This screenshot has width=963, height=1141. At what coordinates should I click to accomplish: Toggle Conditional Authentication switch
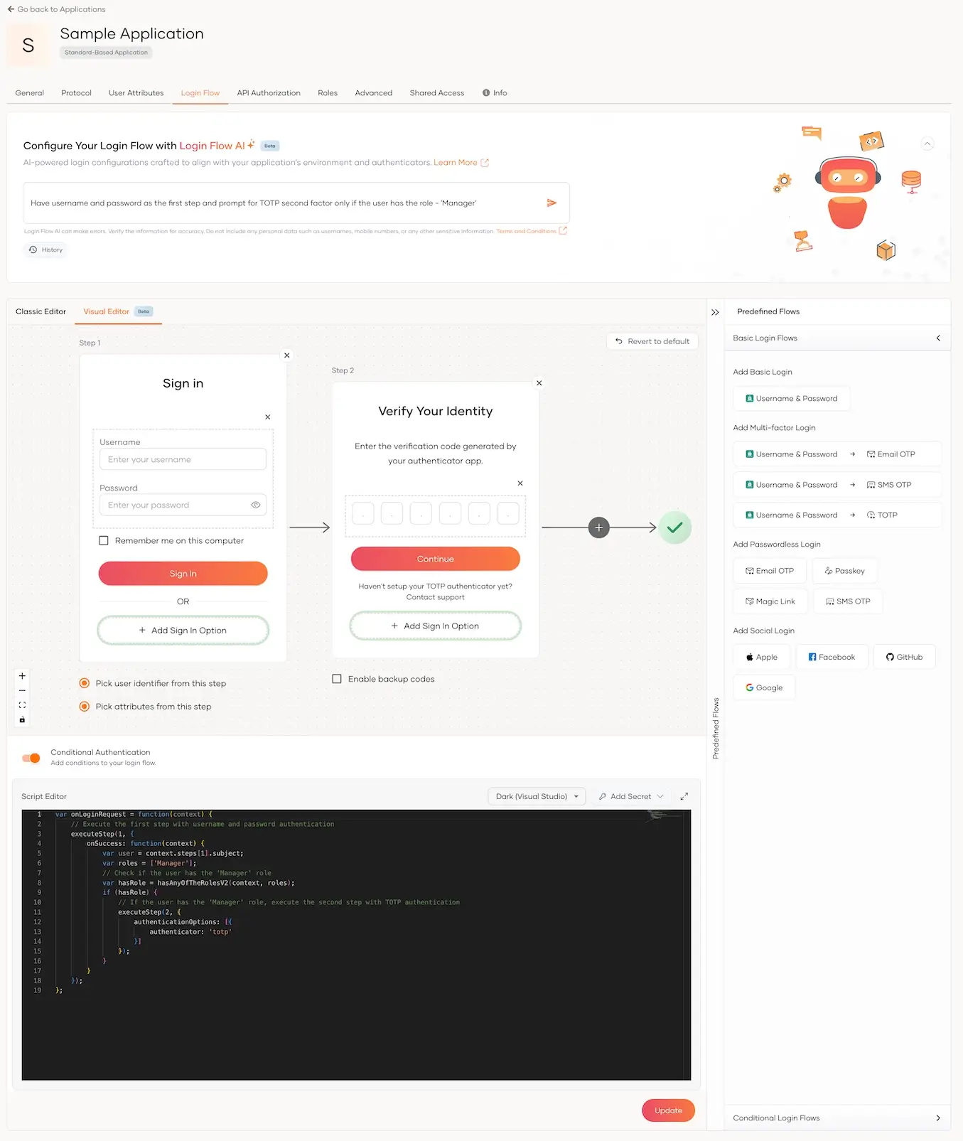[x=31, y=758]
